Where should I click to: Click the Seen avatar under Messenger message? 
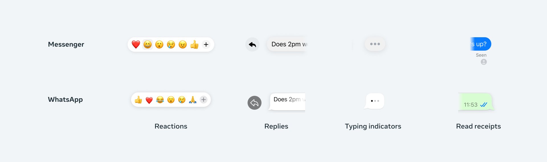pyautogui.click(x=484, y=62)
